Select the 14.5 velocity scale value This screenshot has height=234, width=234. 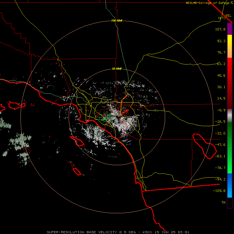point(221,99)
